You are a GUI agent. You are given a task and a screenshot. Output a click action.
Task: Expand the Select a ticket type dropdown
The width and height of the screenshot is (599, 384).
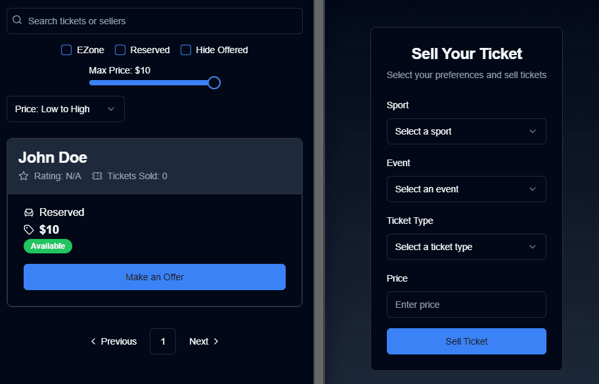(466, 247)
